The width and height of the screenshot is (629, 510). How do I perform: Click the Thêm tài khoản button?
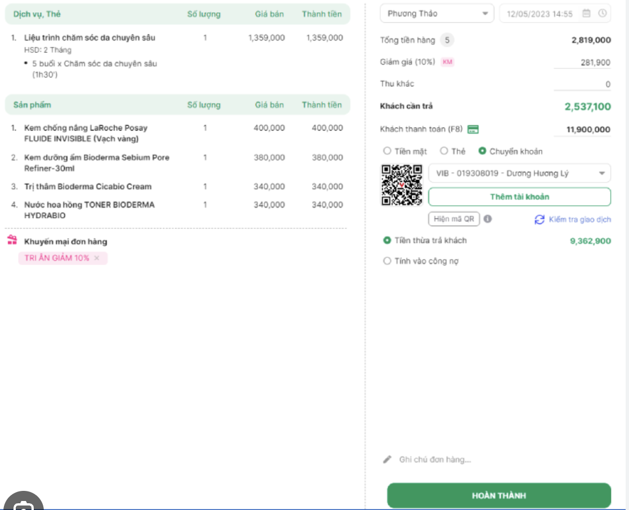(x=519, y=197)
